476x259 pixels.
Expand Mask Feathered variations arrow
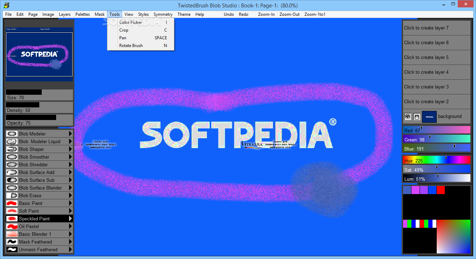[70, 242]
